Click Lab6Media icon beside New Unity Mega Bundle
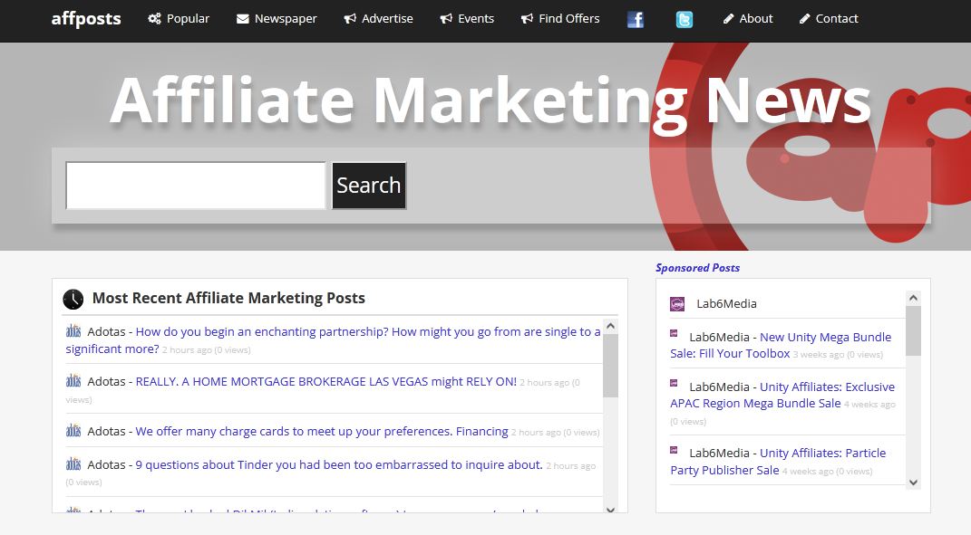This screenshot has height=535, width=971. (x=674, y=333)
